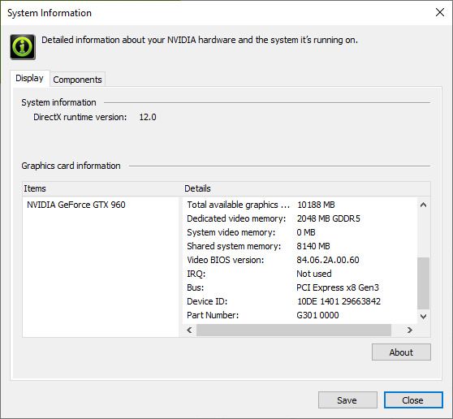The width and height of the screenshot is (453, 419).
Task: Click the 2048 MB GDDR5 value
Action: (x=329, y=218)
